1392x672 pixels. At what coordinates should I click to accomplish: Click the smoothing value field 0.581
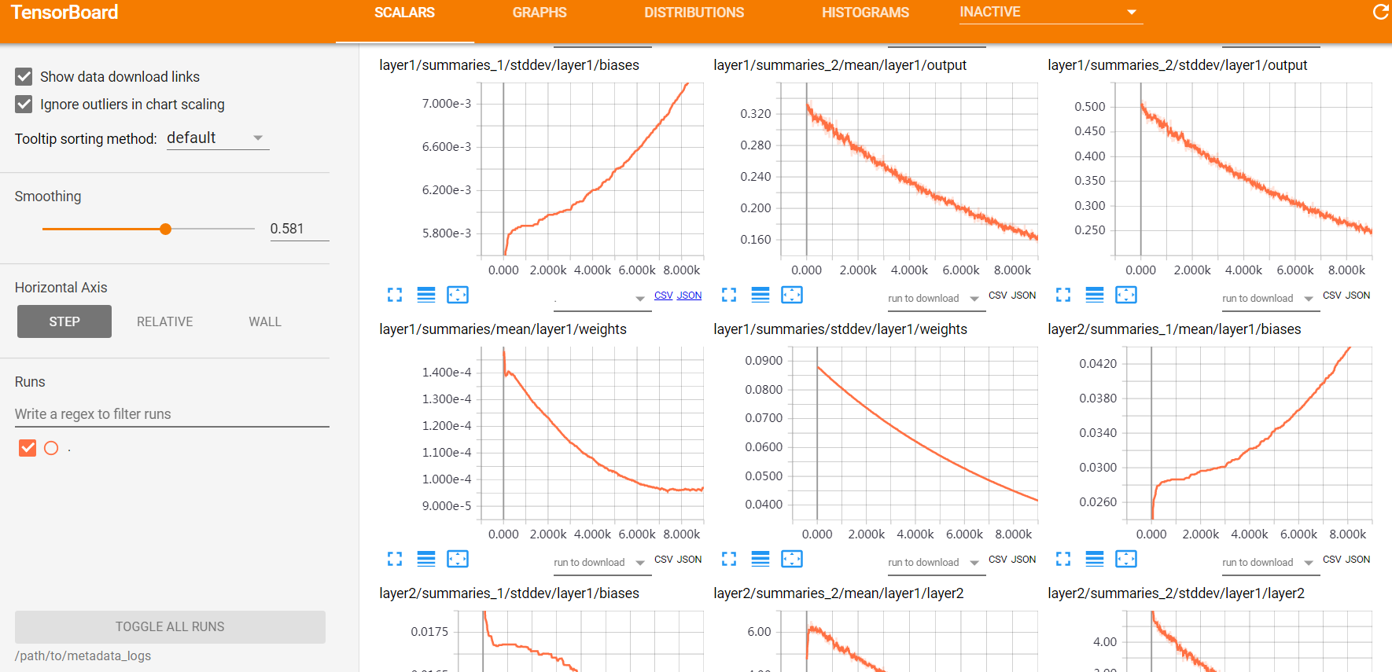[x=300, y=229]
